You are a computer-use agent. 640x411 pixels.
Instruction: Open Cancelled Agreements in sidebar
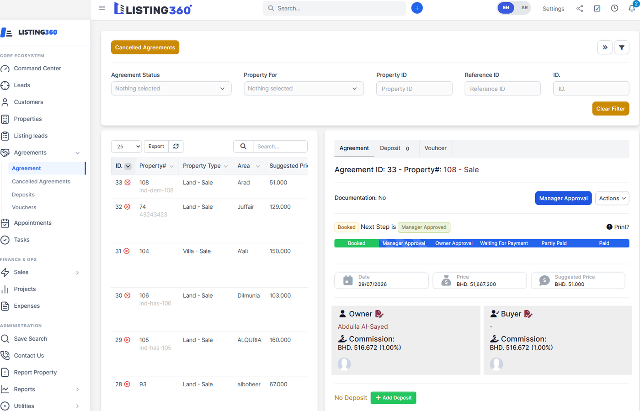(x=41, y=181)
